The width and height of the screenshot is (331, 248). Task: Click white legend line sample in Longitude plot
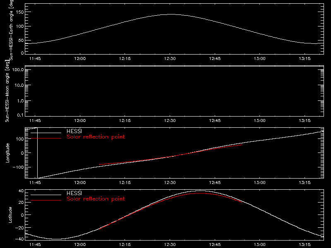pyautogui.click(x=46, y=133)
